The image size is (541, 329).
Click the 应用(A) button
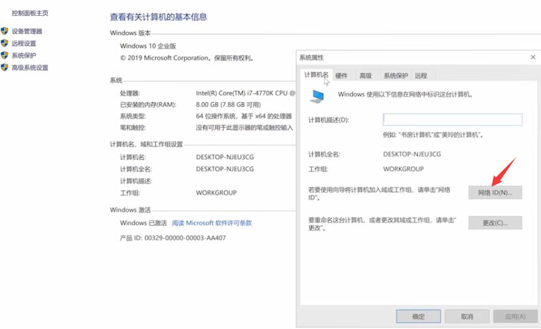(515, 316)
